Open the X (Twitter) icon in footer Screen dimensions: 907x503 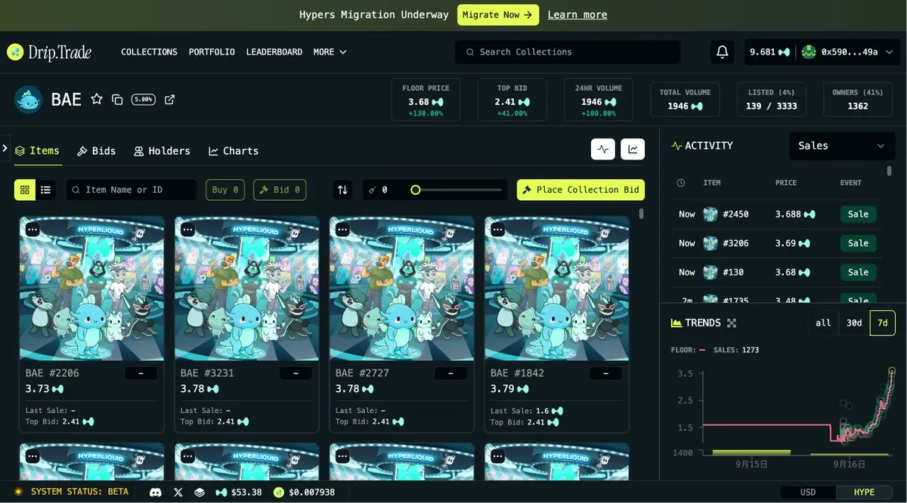pyautogui.click(x=178, y=492)
